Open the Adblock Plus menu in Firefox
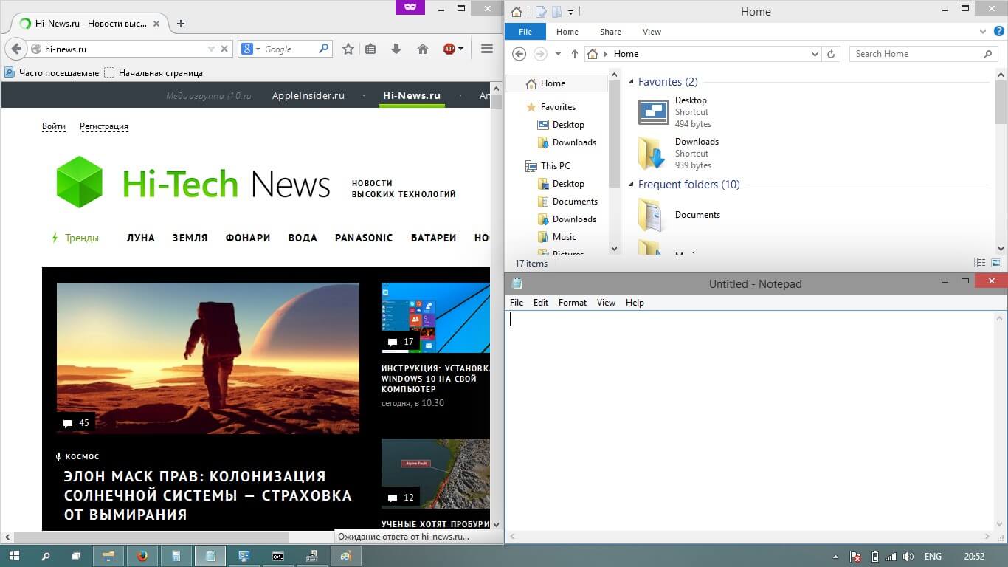This screenshot has height=567, width=1008. pos(451,49)
